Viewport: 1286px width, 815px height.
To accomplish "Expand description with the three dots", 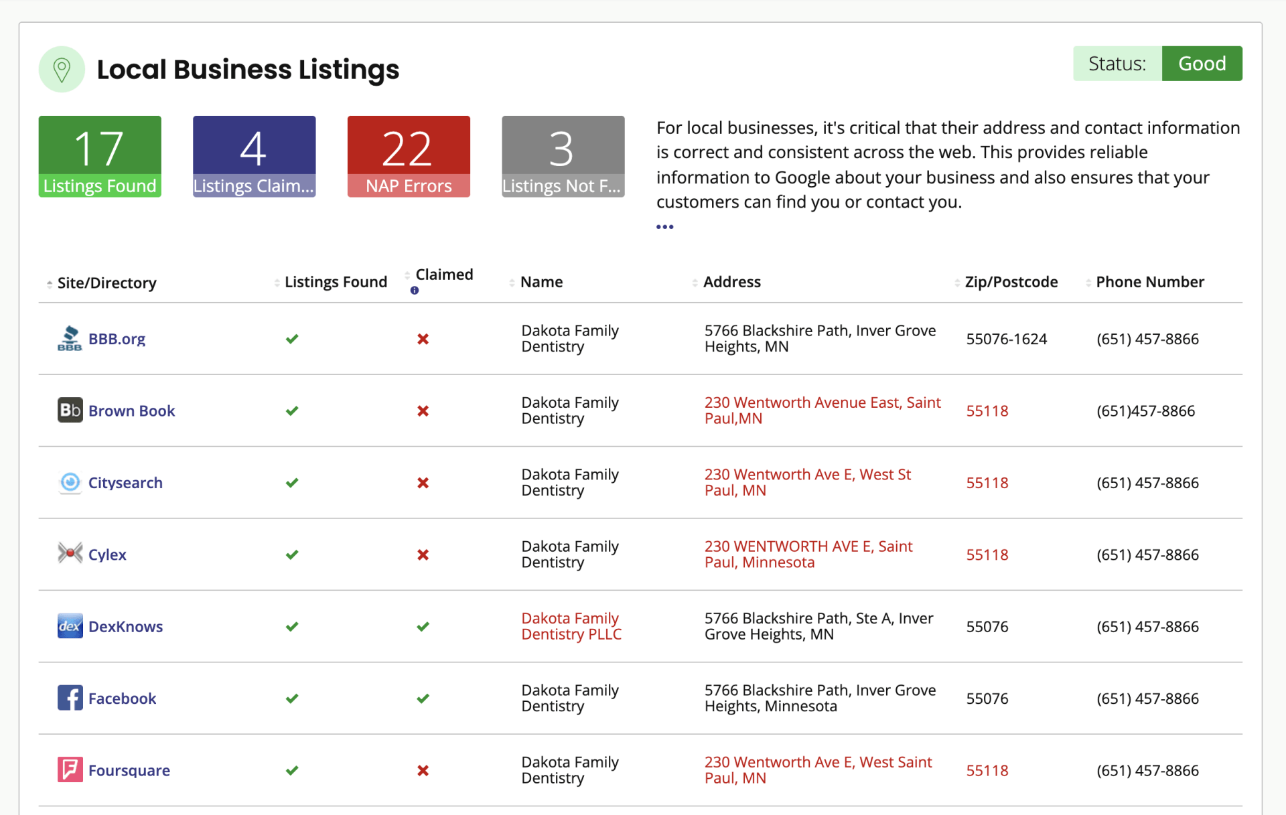I will (x=664, y=227).
